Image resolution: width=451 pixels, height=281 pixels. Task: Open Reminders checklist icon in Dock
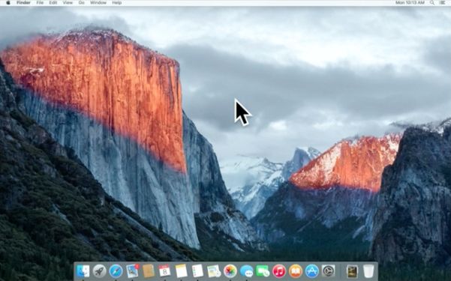pos(197,271)
